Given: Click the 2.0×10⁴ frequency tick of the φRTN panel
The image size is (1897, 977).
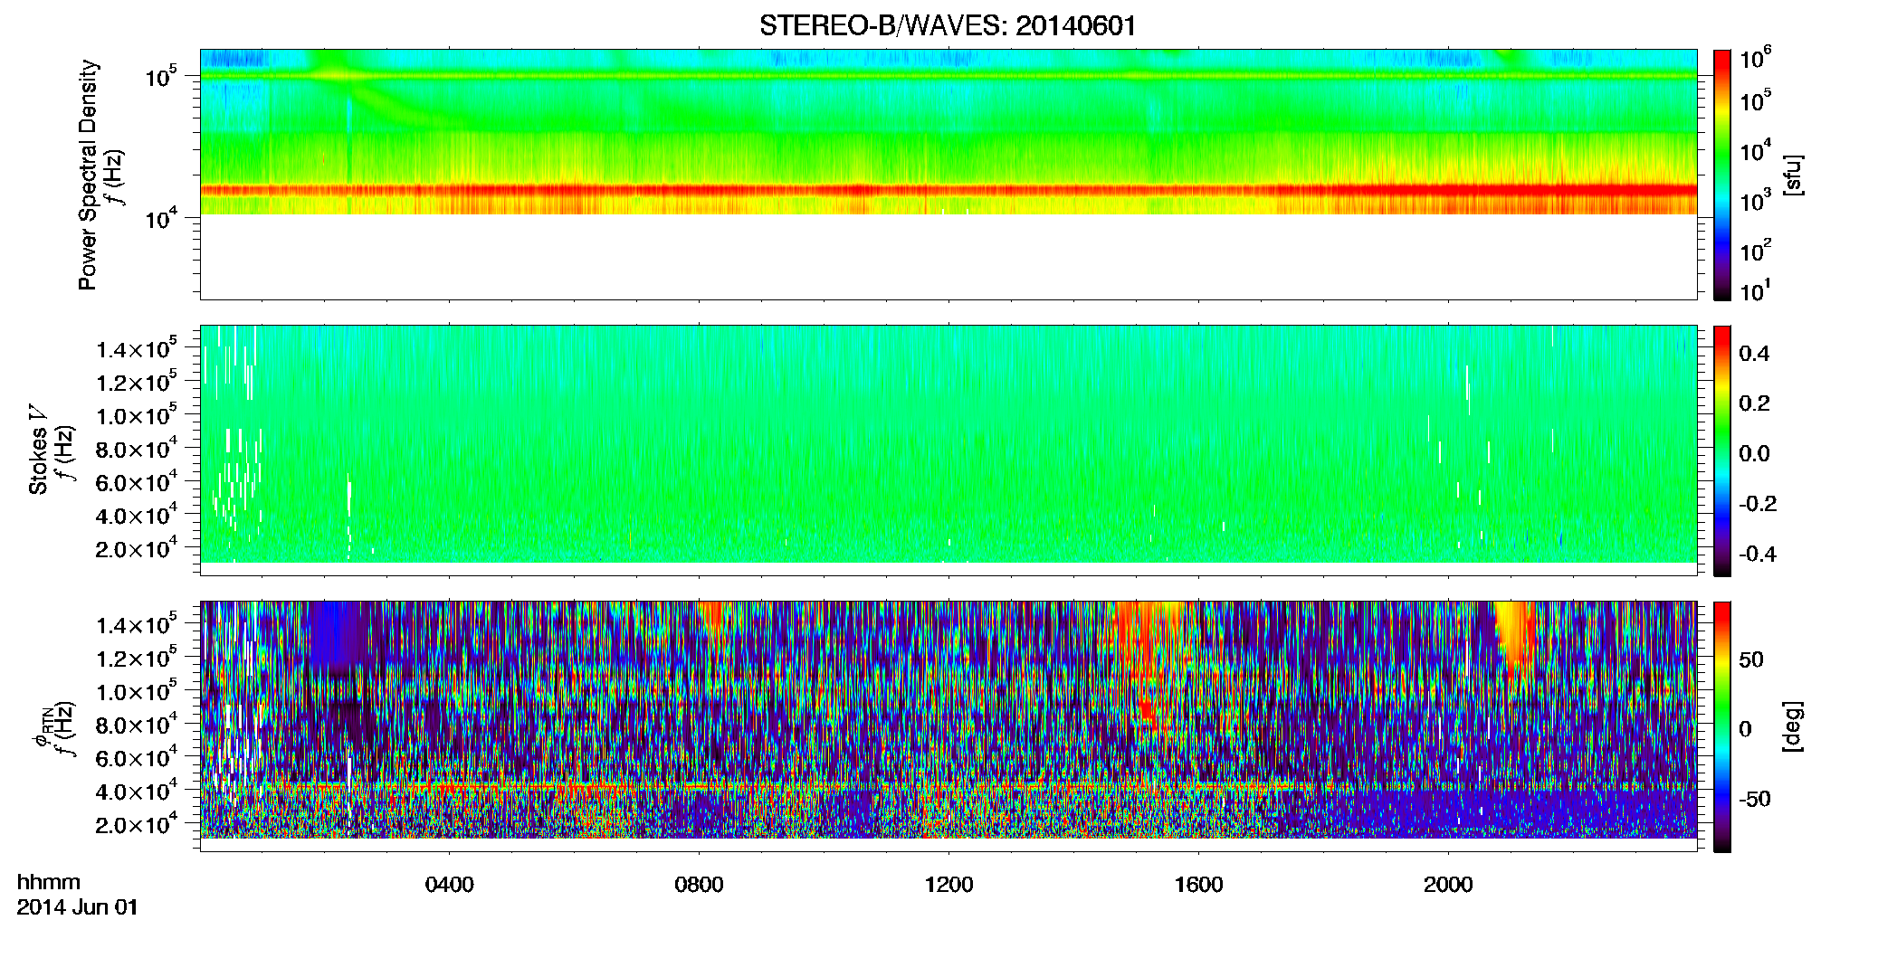Looking at the screenshot, I should pyautogui.click(x=137, y=824).
